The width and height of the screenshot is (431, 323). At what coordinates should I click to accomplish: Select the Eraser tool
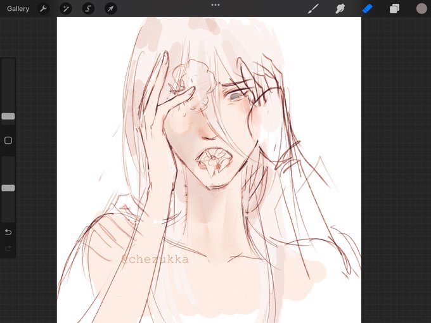[367, 9]
